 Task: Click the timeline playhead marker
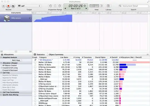99,13
